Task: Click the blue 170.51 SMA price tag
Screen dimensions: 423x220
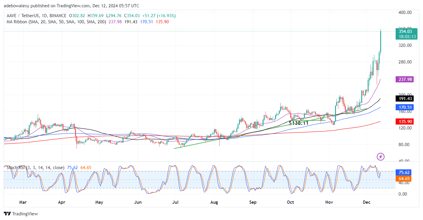Action: [405, 107]
